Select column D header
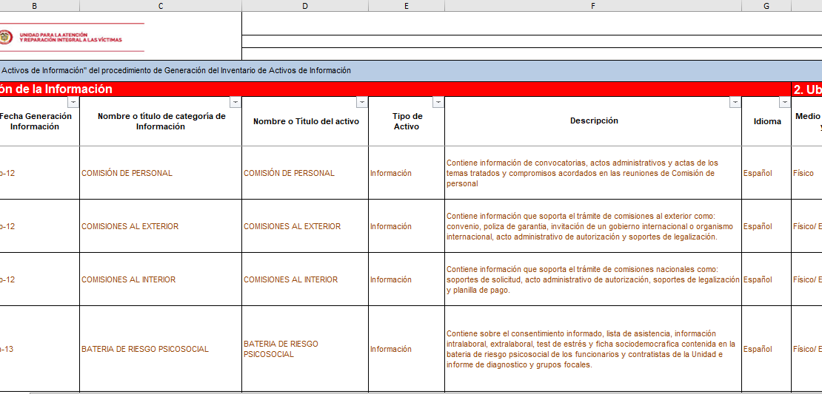The image size is (822, 394). coord(305,6)
